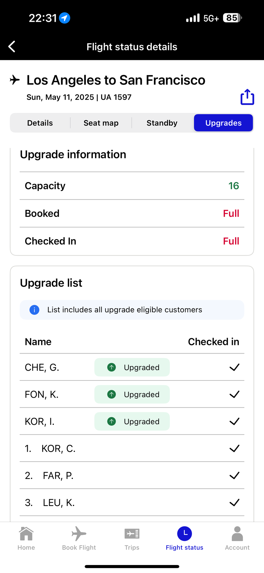264x573 pixels.
Task: Tap location arrow icon in status bar
Action: tap(65, 18)
